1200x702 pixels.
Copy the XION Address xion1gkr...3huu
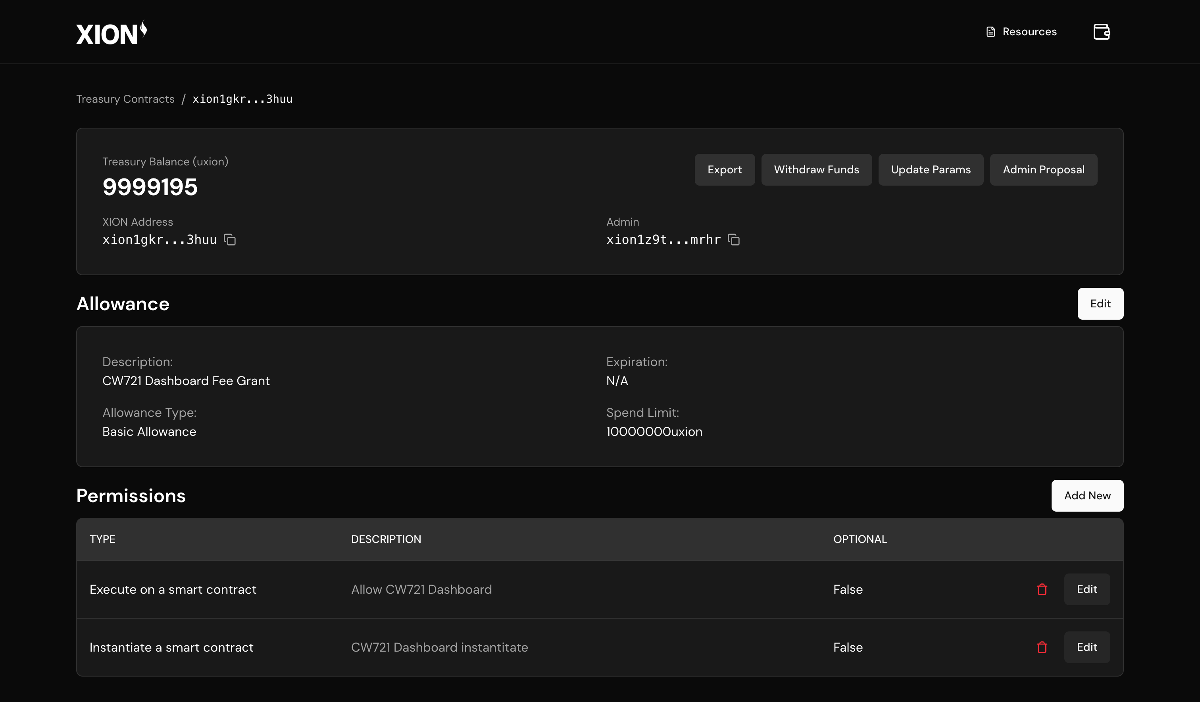pyautogui.click(x=230, y=240)
